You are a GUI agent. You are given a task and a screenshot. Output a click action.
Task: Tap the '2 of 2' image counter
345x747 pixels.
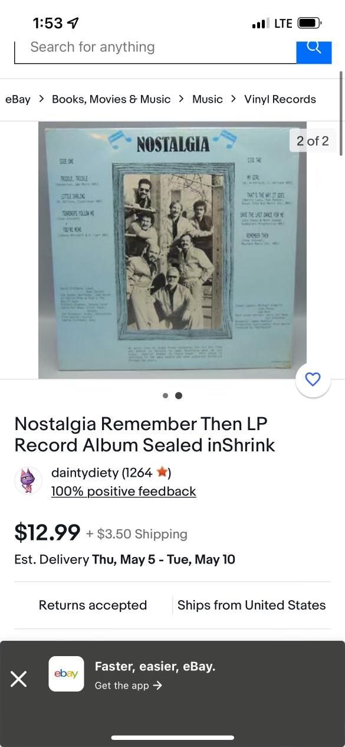pos(313,140)
